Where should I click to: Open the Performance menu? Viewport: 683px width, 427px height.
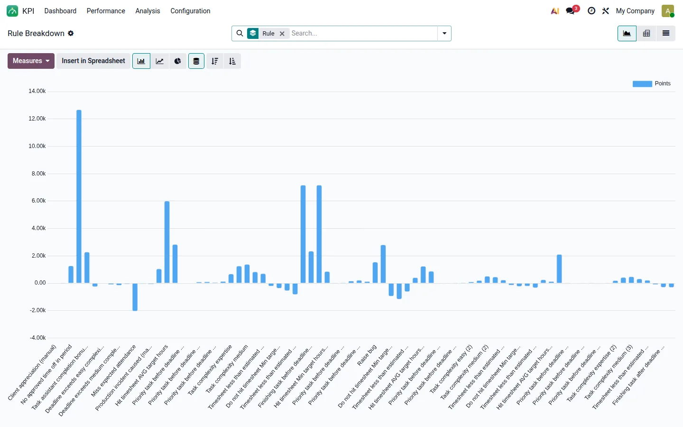106,11
